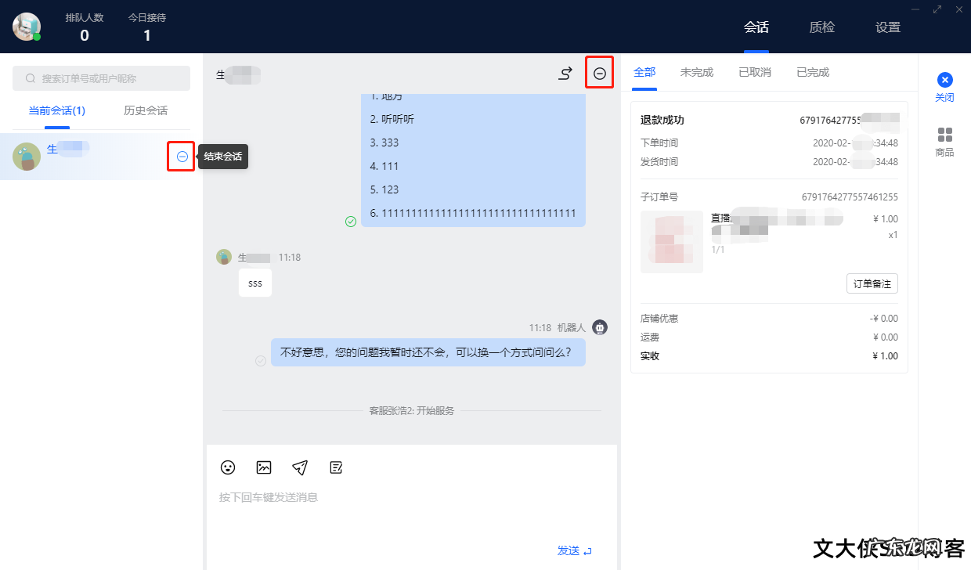Open the emoji picker
Viewport: 971px width, 570px height.
click(228, 467)
